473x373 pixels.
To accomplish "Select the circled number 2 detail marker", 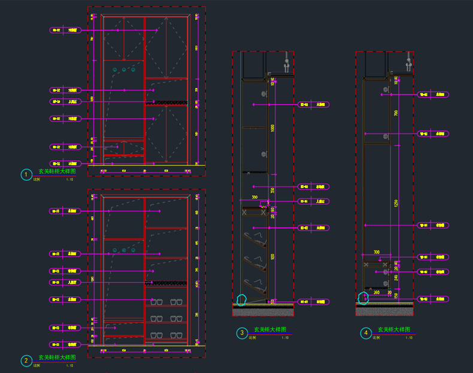I will tap(26, 360).
